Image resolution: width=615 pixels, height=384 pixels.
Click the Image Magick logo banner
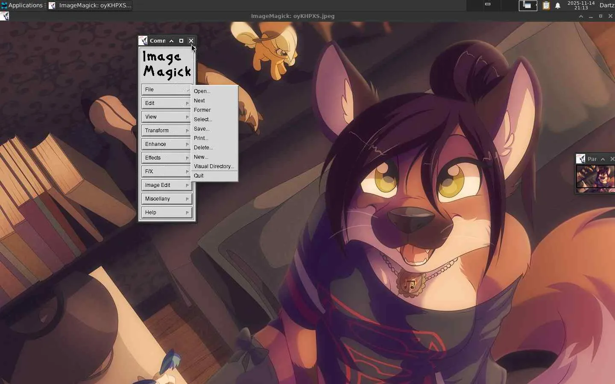point(167,65)
